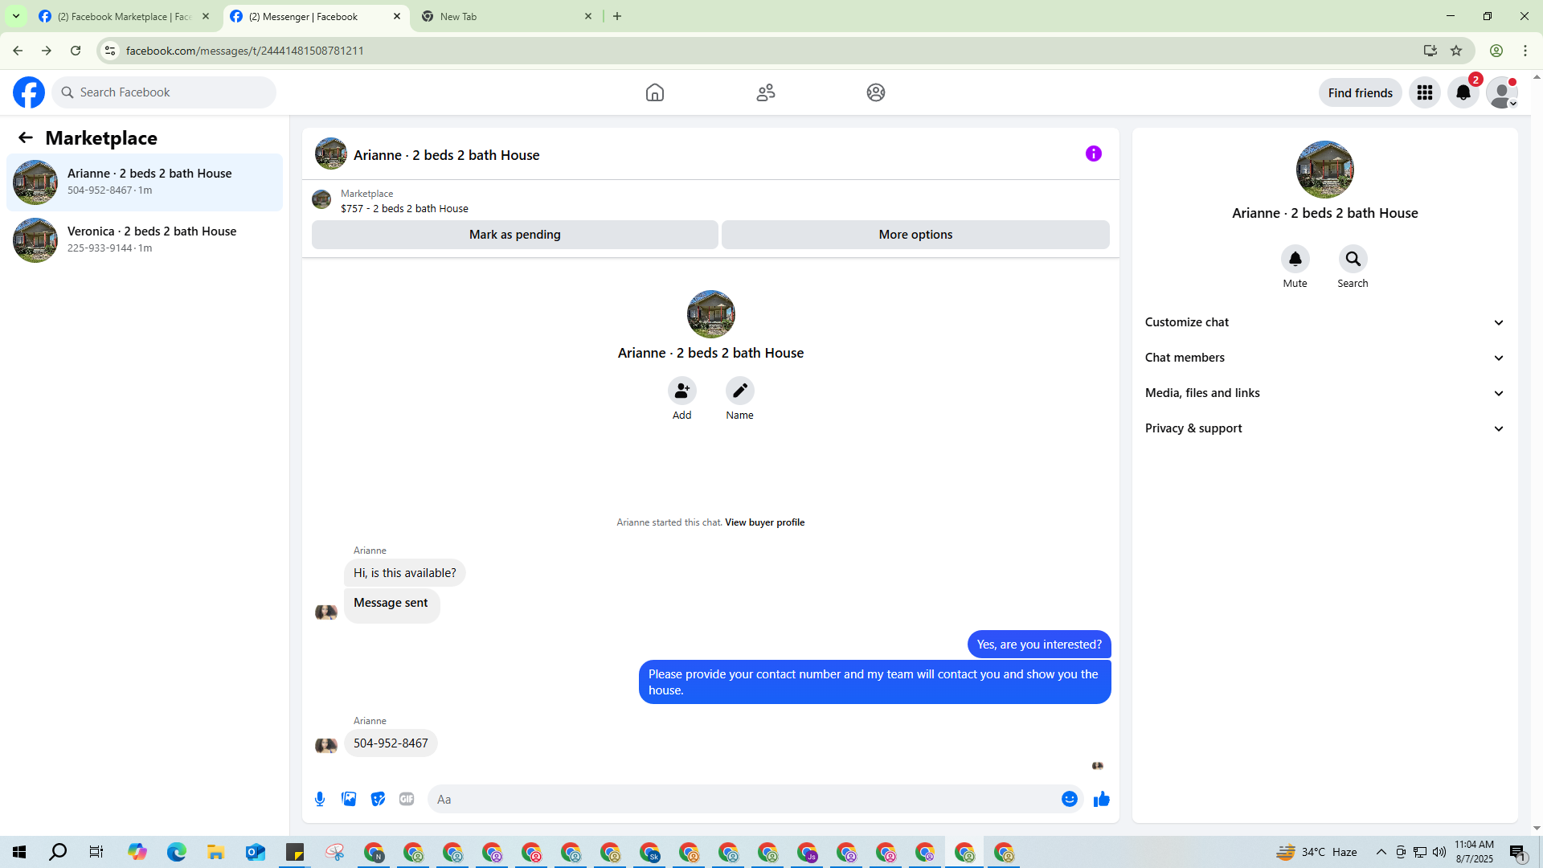Reload the page
1543x868 pixels.
tap(76, 51)
